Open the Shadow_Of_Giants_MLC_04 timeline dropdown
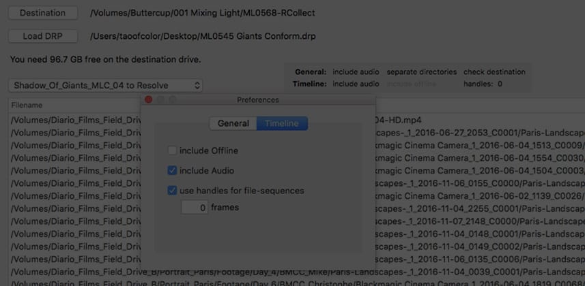Viewport: 585px width, 286px height. (x=106, y=86)
